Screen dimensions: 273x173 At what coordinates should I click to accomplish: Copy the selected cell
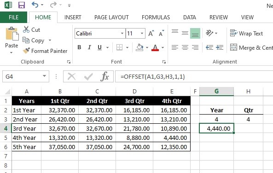[34, 40]
